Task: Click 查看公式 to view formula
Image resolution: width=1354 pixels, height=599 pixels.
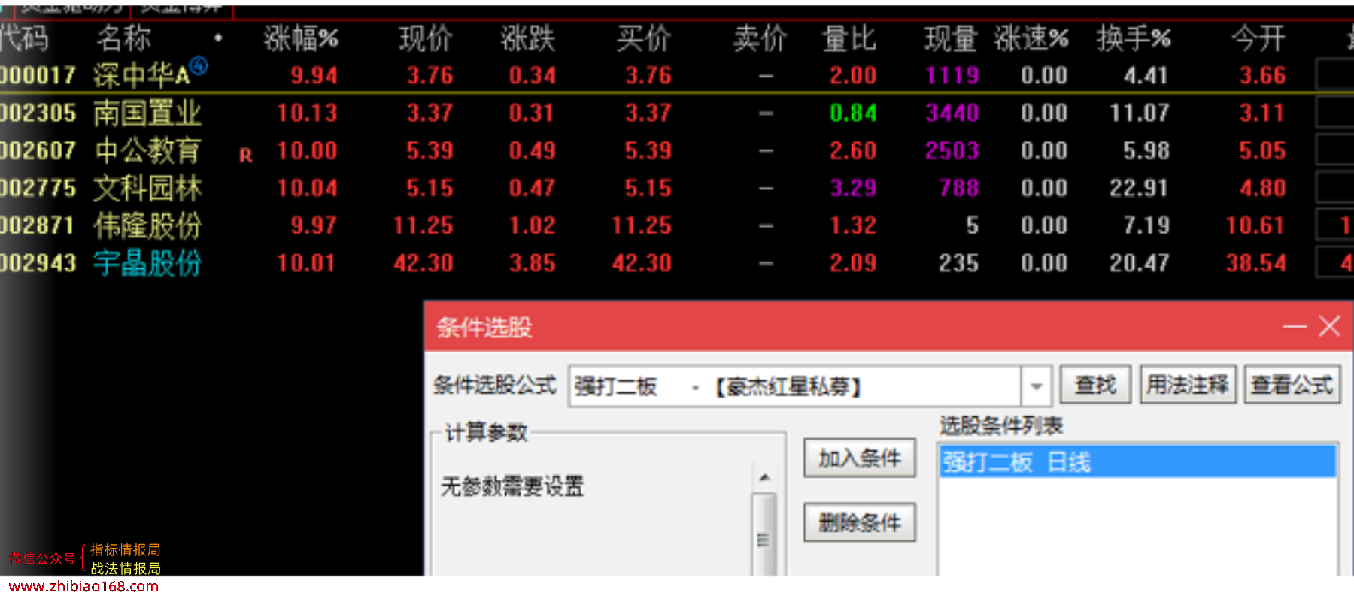Action: [1292, 385]
